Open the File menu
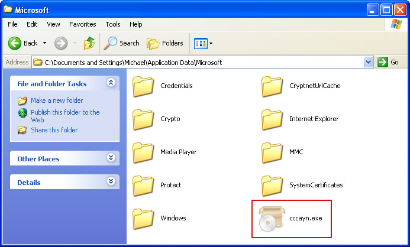Image resolution: width=410 pixels, height=247 pixels. [x=12, y=24]
